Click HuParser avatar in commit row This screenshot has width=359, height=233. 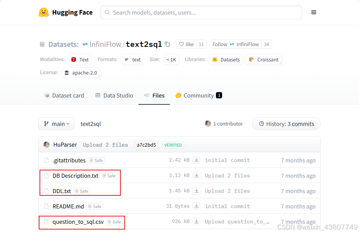pyautogui.click(x=46, y=145)
